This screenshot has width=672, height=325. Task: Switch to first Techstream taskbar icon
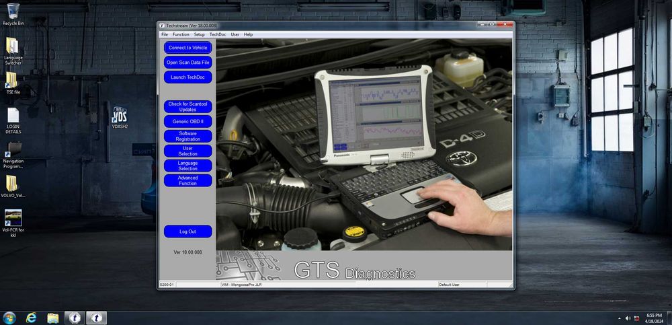click(x=75, y=318)
